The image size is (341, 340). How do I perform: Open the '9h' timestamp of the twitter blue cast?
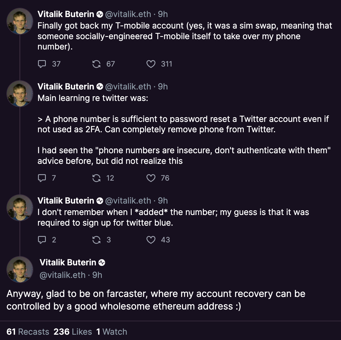coord(163,201)
